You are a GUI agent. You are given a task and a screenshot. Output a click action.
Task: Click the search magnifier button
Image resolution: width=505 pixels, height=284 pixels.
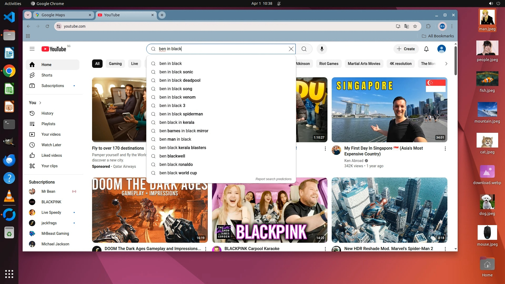coord(304,49)
